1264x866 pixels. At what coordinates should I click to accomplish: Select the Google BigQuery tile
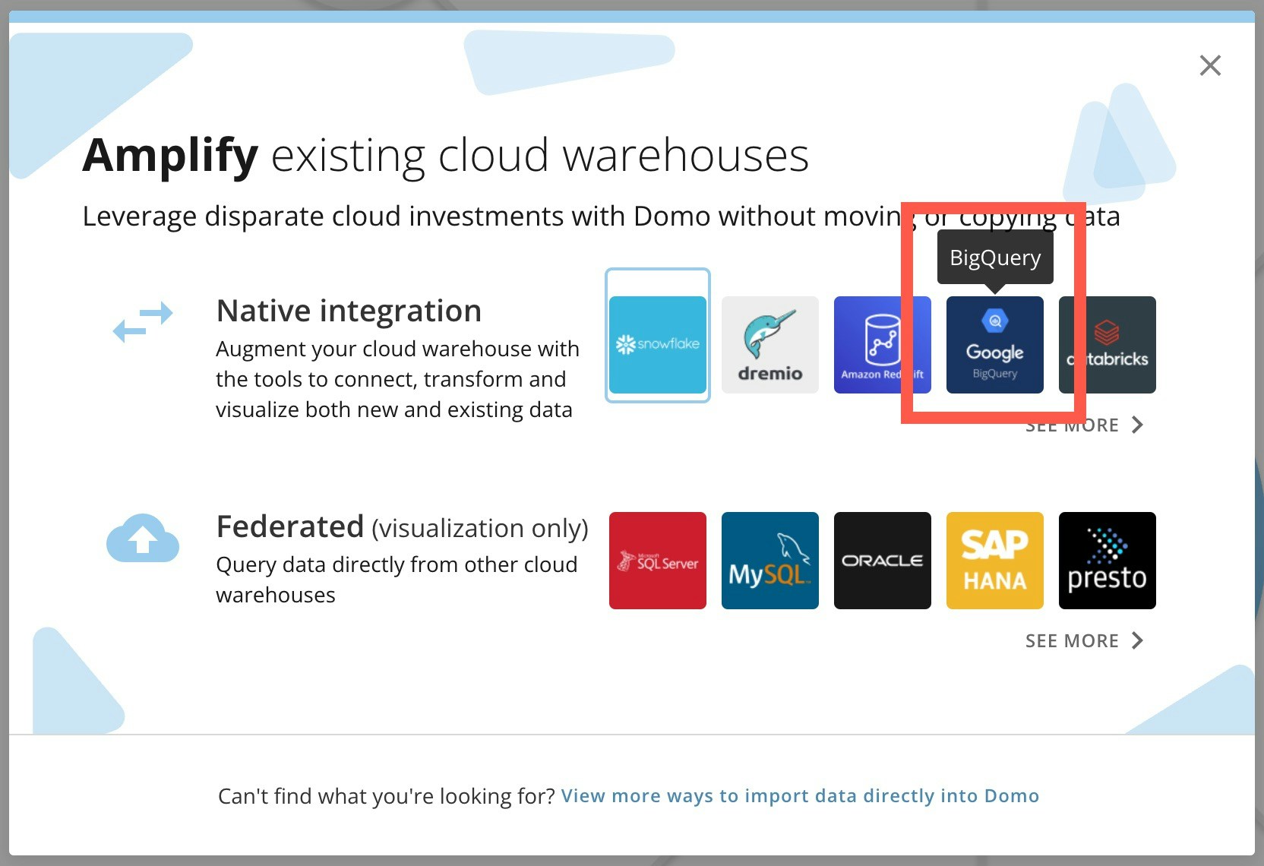click(994, 344)
